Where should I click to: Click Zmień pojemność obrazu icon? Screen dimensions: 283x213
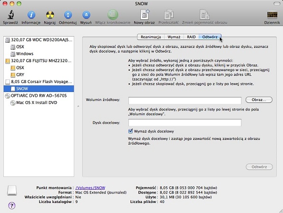tap(205, 15)
